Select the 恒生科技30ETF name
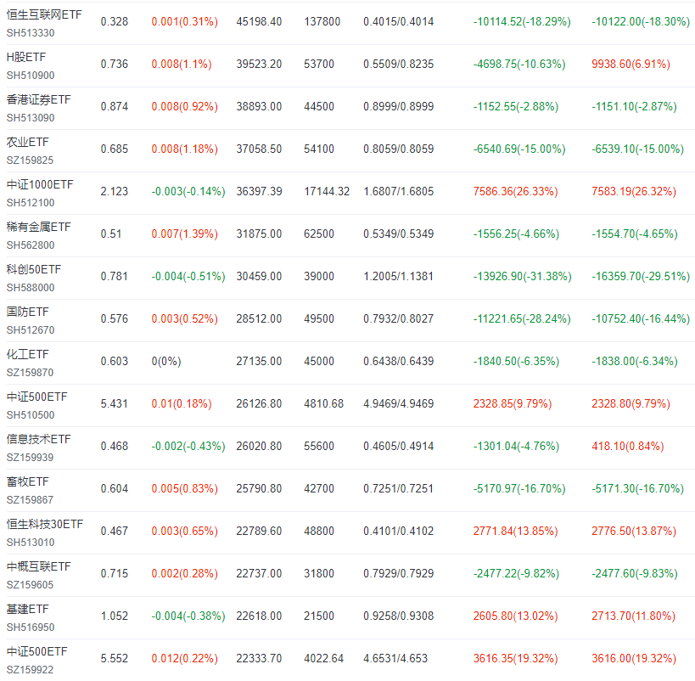The height and width of the screenshot is (681, 695). click(45, 525)
